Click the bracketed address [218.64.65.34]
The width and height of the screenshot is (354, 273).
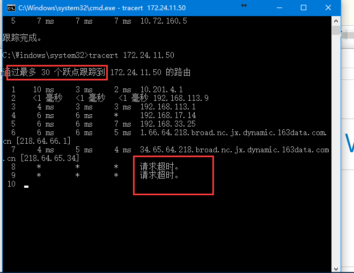[x=50, y=158]
